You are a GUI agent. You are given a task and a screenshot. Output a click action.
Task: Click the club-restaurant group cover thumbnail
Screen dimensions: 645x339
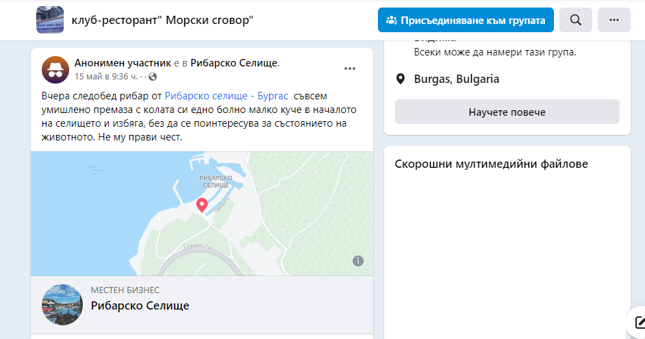50,21
